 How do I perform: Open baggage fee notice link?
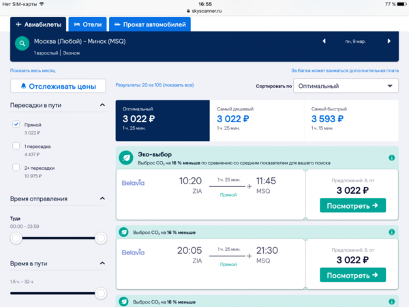coord(345,70)
